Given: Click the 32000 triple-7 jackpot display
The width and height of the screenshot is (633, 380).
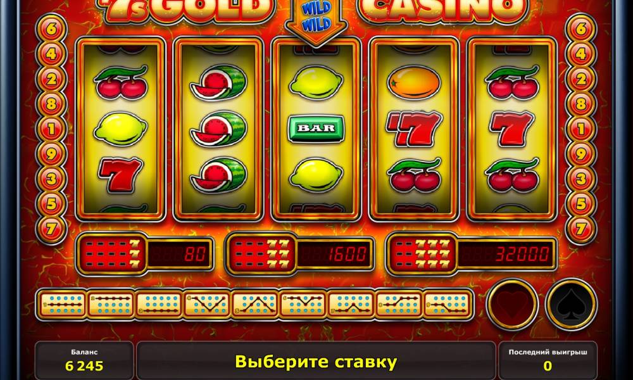Looking at the screenshot, I should 508,254.
